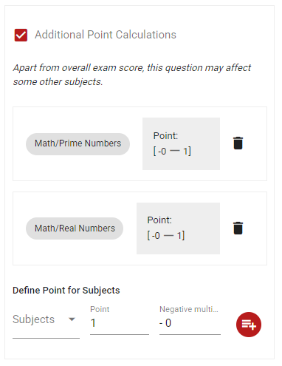Click the italic description about other subjects
This screenshot has height=366, width=282.
[x=132, y=75]
